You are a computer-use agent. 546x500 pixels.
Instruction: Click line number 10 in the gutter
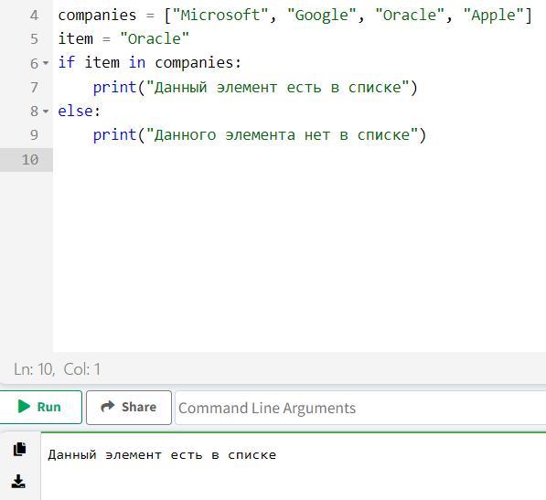click(x=30, y=160)
